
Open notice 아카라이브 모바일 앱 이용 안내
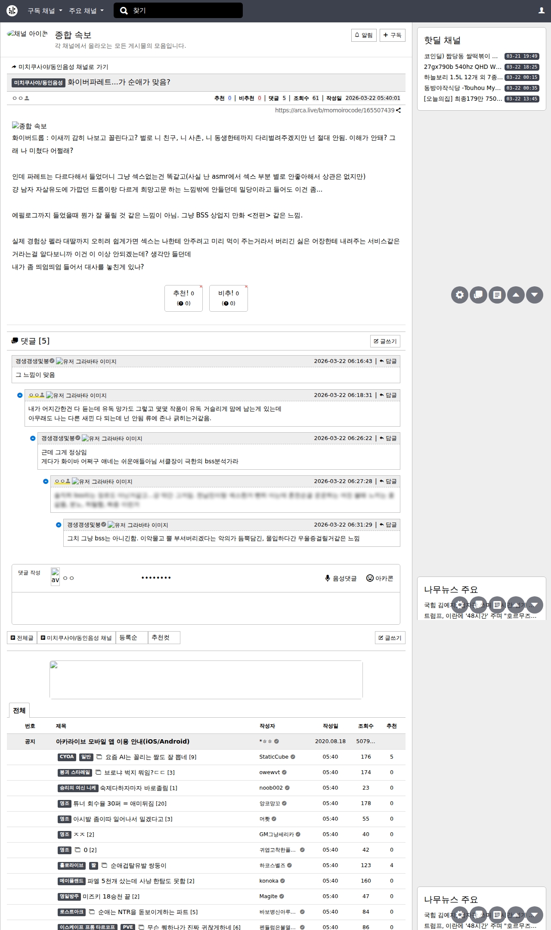(x=123, y=741)
